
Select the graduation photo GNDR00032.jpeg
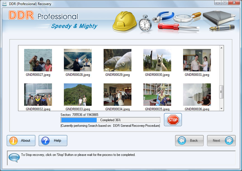(x=38, y=95)
